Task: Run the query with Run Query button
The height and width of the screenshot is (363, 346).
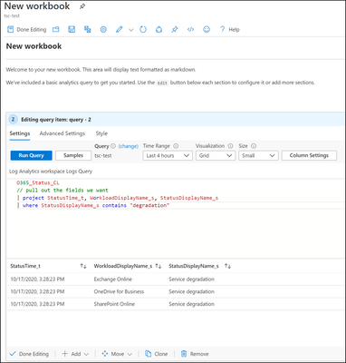Action: point(31,155)
